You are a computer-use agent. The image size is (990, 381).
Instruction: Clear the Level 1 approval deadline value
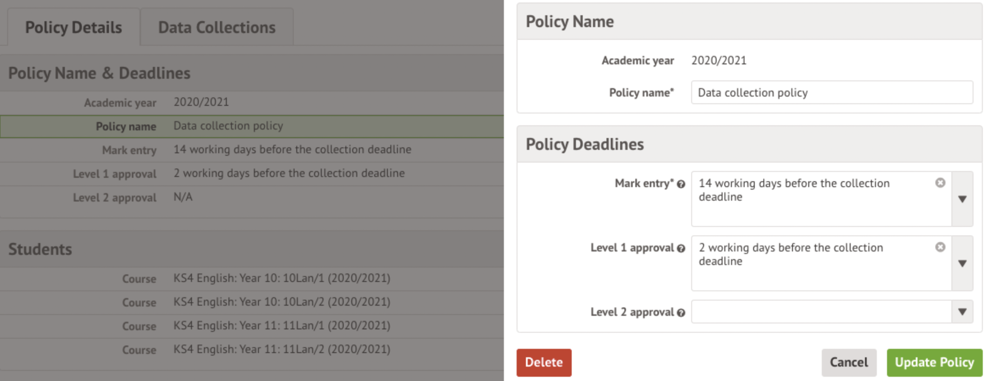(940, 247)
